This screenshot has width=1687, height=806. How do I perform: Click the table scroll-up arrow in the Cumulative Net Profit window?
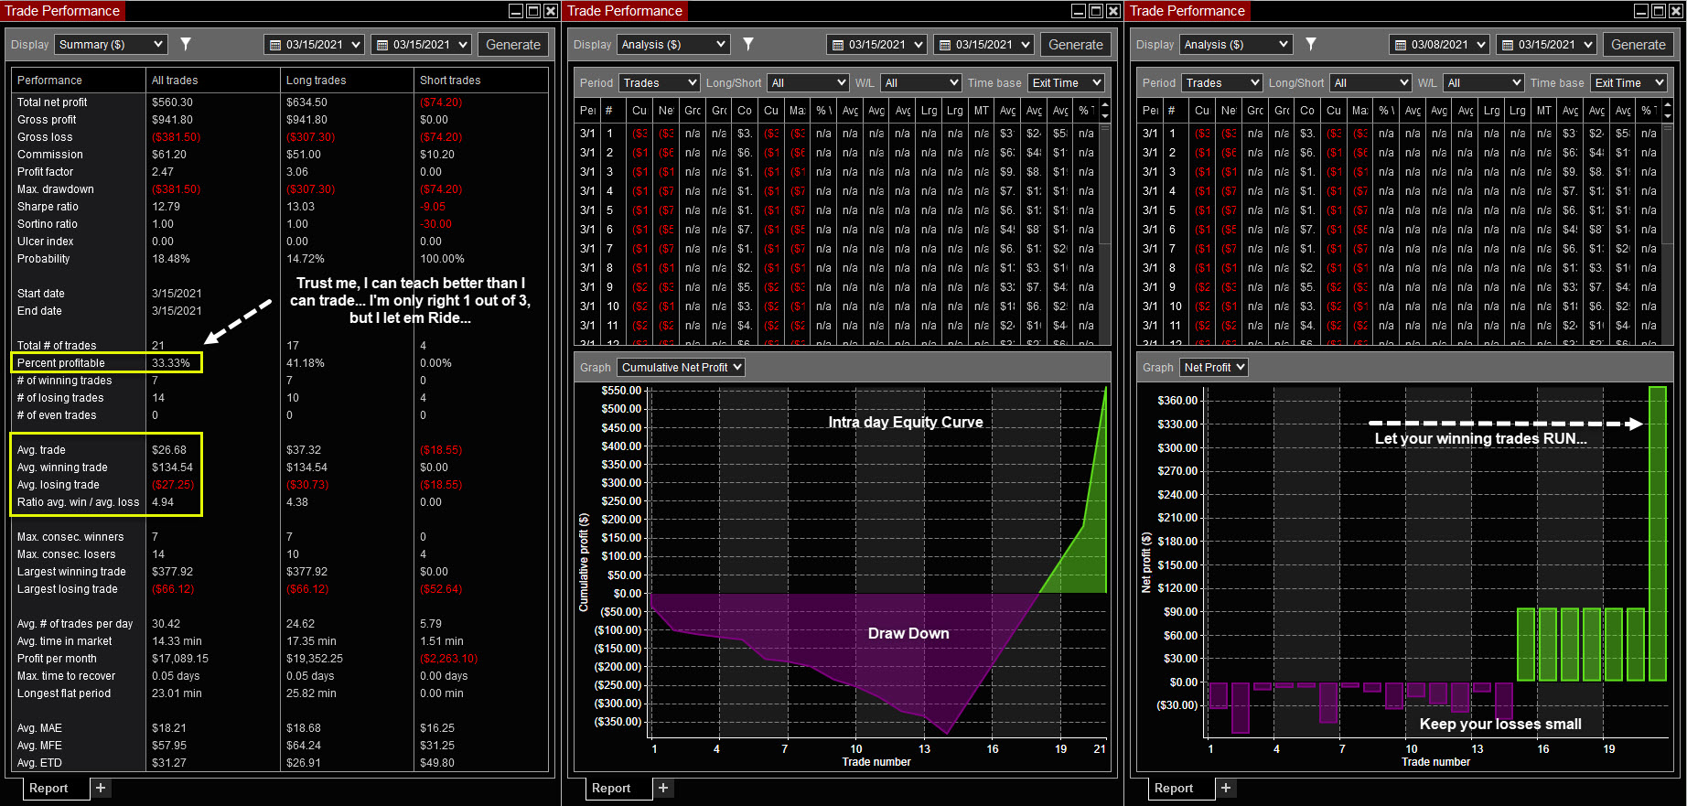click(1105, 105)
